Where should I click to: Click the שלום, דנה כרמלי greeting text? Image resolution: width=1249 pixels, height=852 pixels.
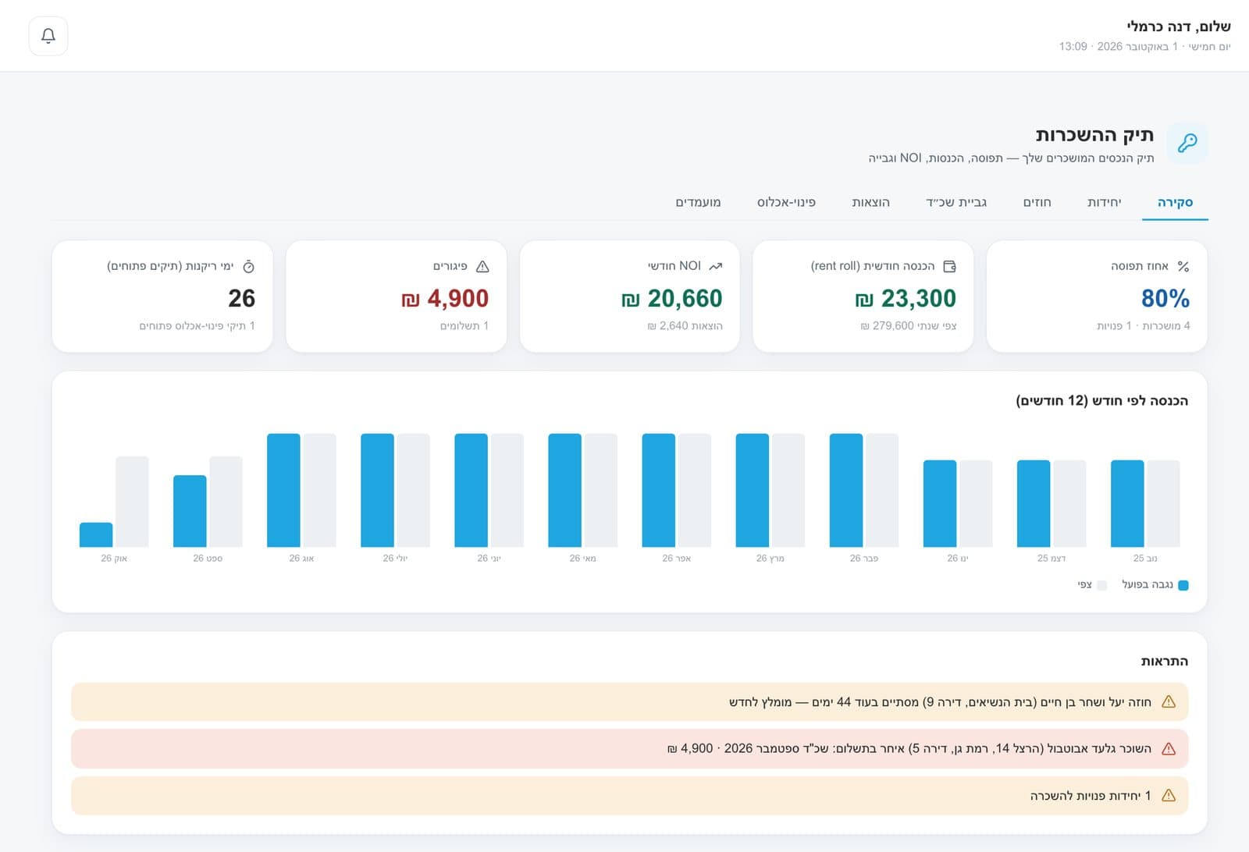(1179, 27)
